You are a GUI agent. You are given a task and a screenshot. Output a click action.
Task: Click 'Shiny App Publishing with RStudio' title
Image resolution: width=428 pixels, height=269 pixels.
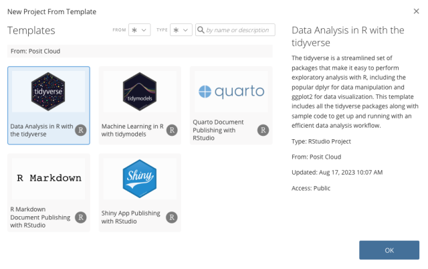tap(131, 217)
